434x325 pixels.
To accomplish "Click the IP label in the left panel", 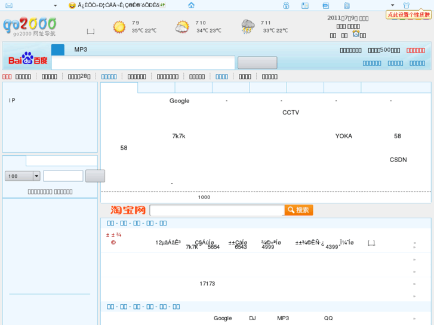I will point(12,100).
